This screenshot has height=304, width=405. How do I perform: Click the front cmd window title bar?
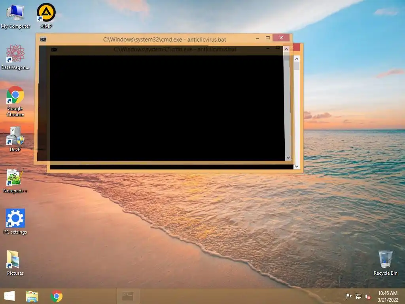(x=164, y=39)
